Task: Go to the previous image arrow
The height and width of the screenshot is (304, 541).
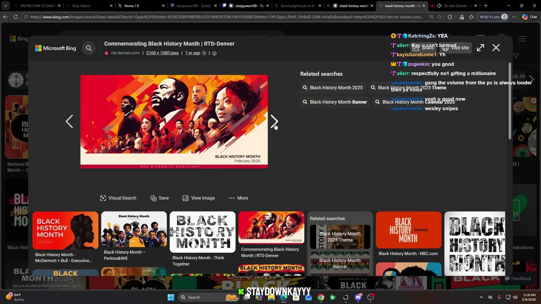Action: tap(69, 122)
